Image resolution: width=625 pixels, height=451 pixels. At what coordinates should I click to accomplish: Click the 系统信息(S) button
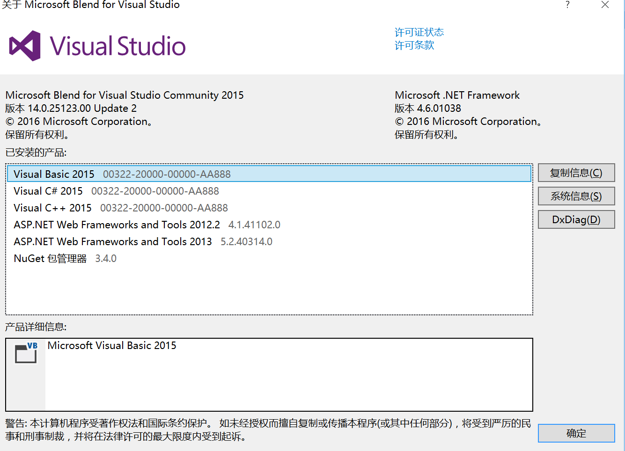pyautogui.click(x=576, y=196)
